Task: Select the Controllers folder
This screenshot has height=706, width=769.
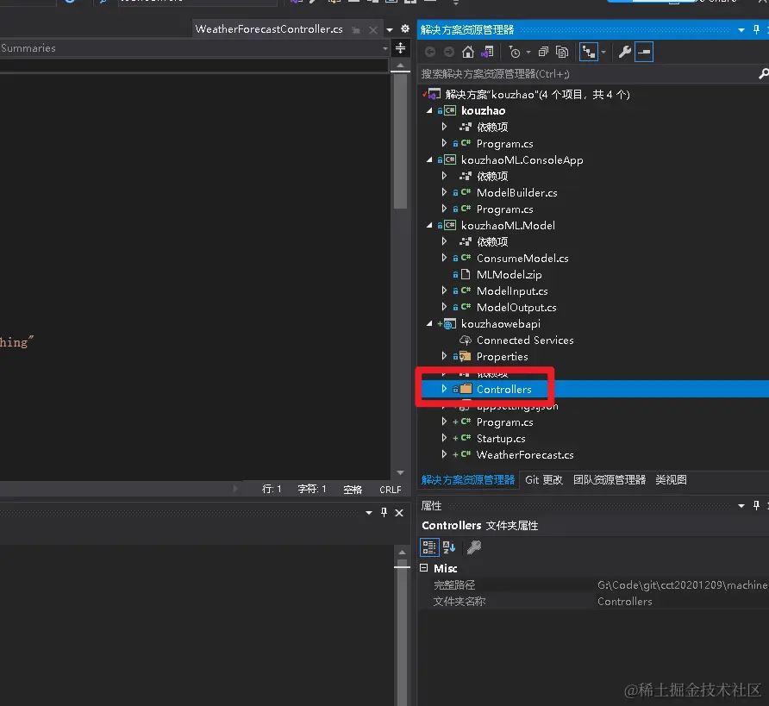Action: [503, 390]
